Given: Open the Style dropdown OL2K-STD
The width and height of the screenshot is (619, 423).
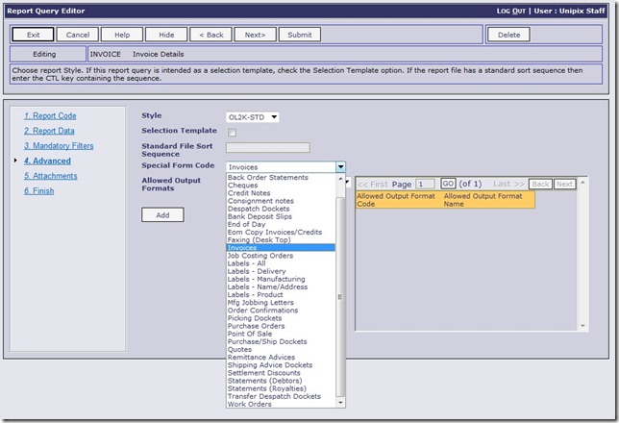Looking at the screenshot, I should pyautogui.click(x=253, y=117).
